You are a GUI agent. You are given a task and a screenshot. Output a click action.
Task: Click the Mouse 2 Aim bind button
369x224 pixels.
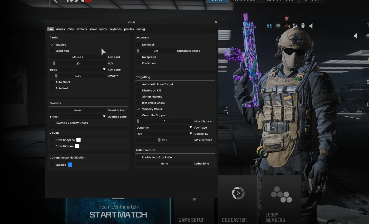pyautogui.click(x=78, y=57)
